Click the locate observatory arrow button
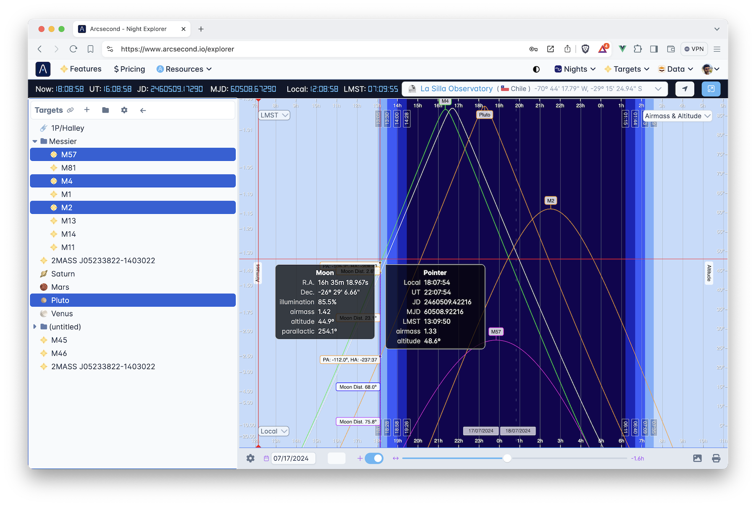756x506 pixels. pyautogui.click(x=685, y=89)
